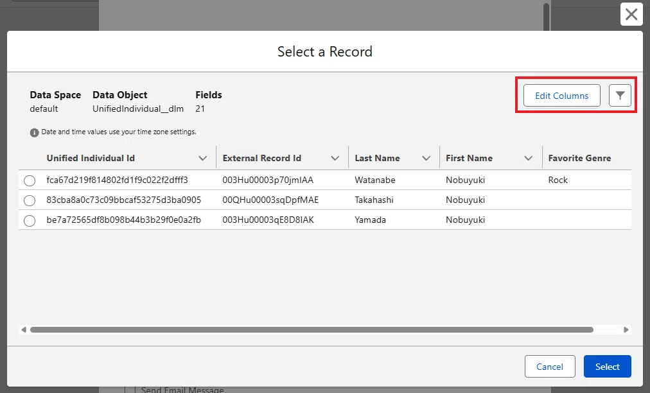The height and width of the screenshot is (393, 650).
Task: Click the Select a Record dialog title
Action: (324, 51)
